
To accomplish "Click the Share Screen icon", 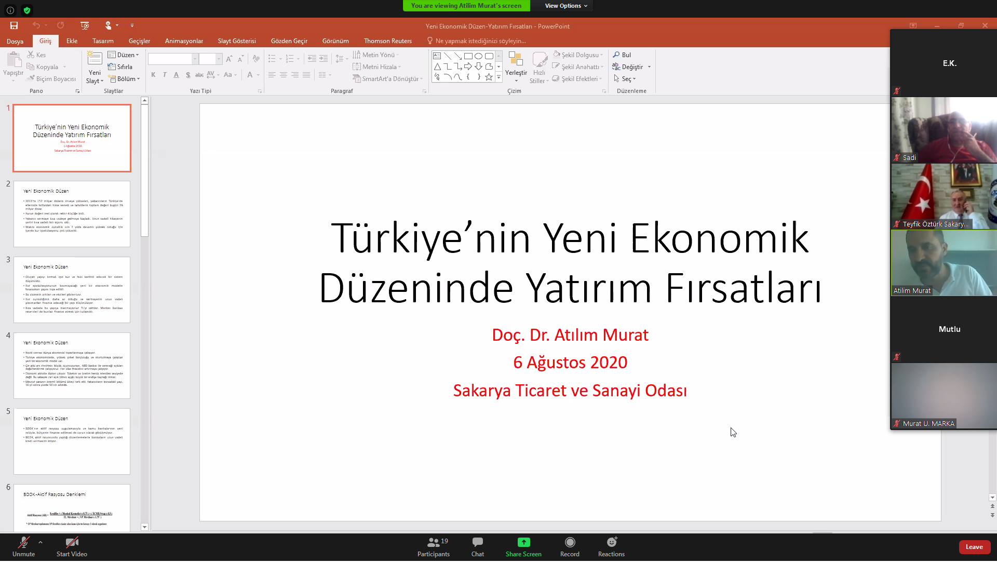I will click(523, 543).
